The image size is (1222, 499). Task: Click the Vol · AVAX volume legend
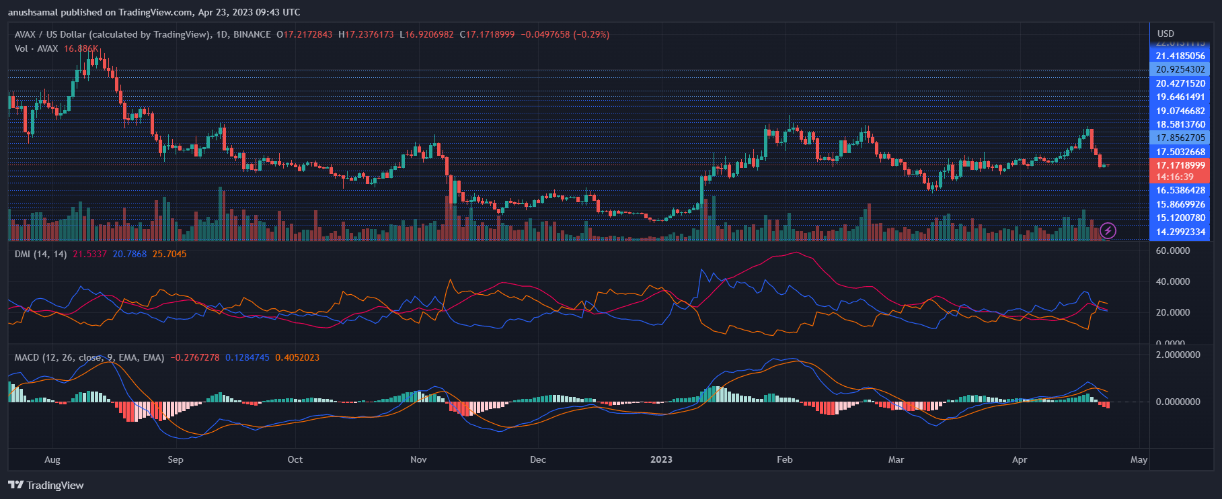(36, 48)
